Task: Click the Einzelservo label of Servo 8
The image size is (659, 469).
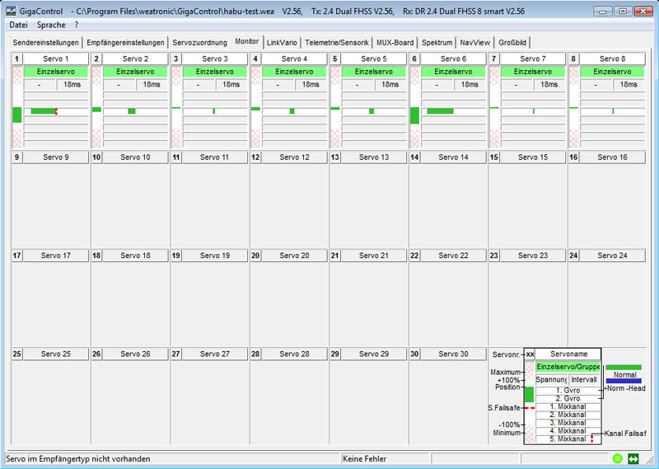Action: [612, 72]
